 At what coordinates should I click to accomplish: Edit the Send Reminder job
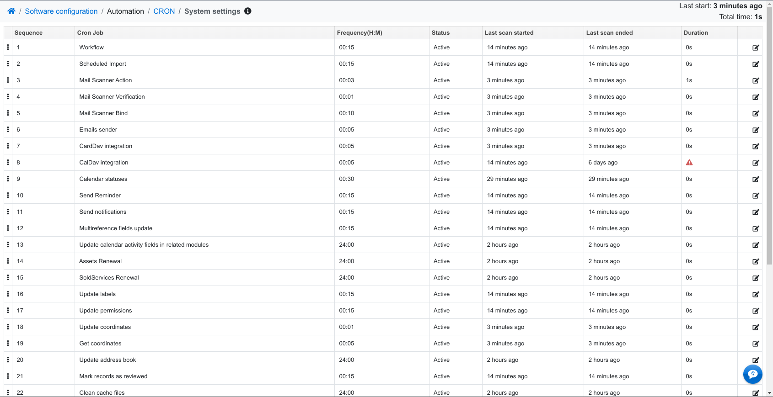coord(756,196)
